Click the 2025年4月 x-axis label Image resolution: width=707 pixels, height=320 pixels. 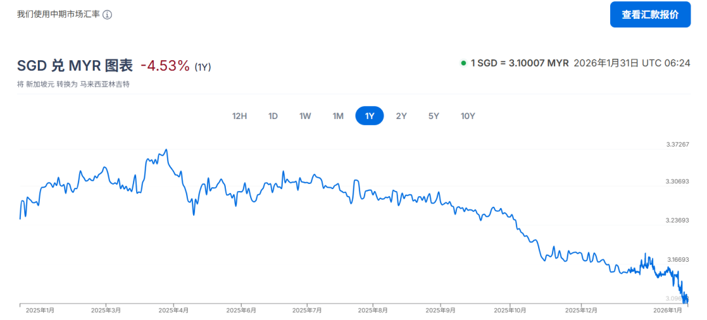[173, 310]
